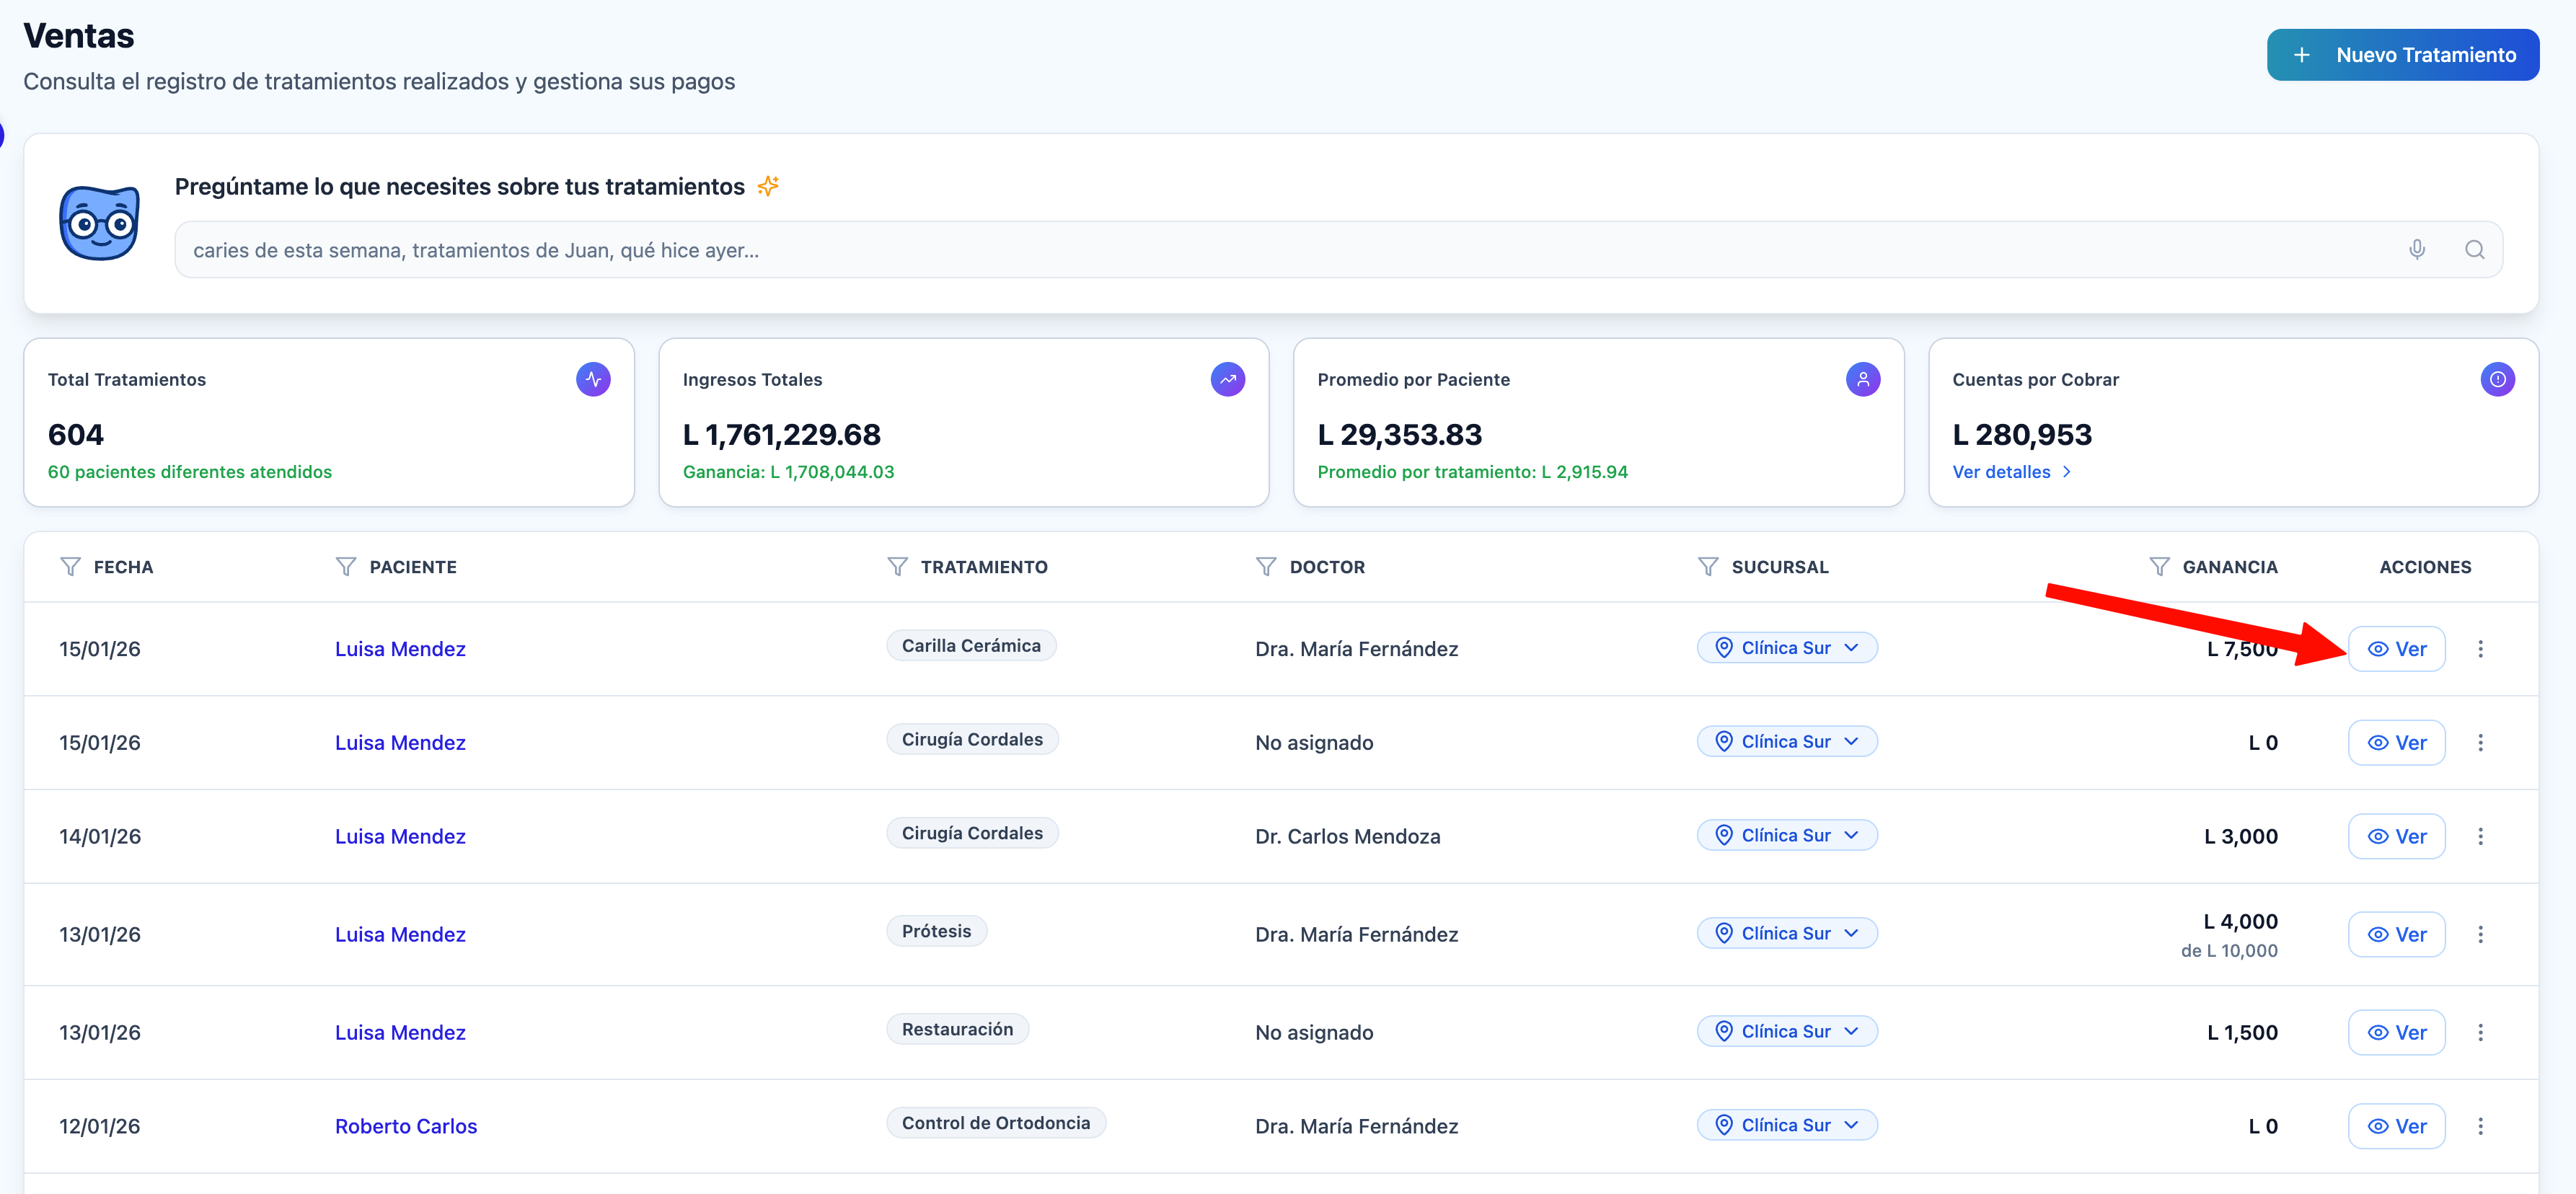This screenshot has width=2576, height=1194.
Task: Click the SUCURSAL filter funnel icon
Action: click(x=1708, y=567)
